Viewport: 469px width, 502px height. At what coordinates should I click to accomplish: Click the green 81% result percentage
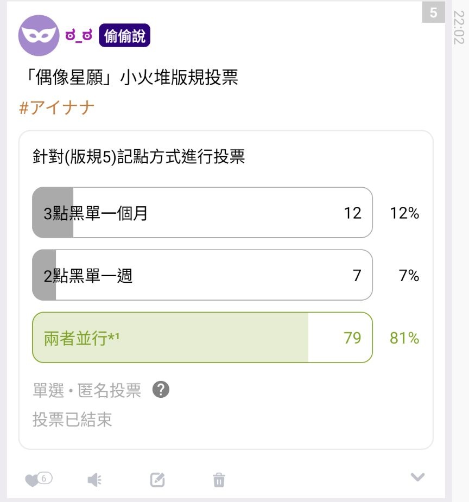[x=404, y=338]
